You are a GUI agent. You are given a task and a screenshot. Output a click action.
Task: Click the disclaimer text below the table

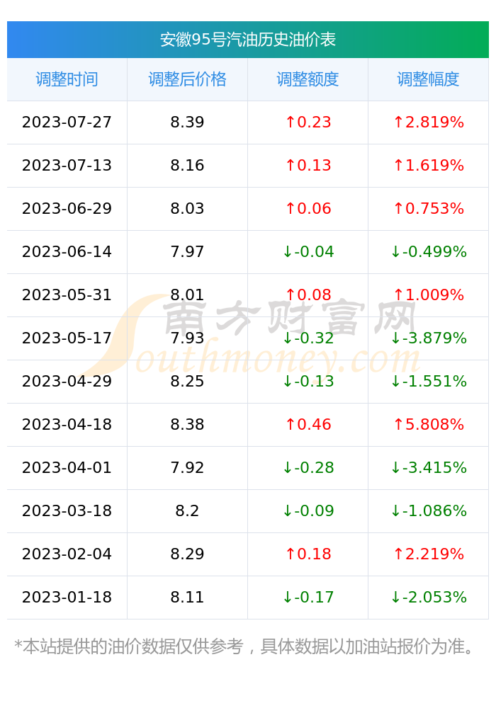click(x=244, y=646)
